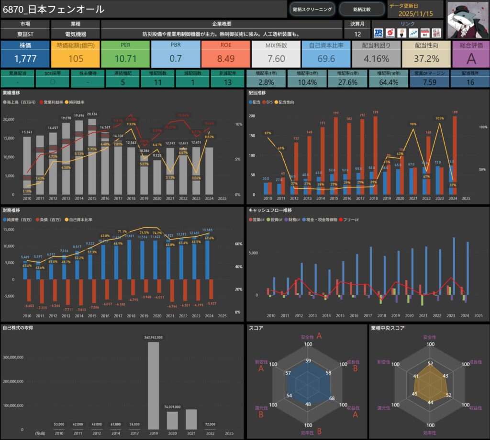Click the 銘柄スクリーニング button

click(x=312, y=9)
